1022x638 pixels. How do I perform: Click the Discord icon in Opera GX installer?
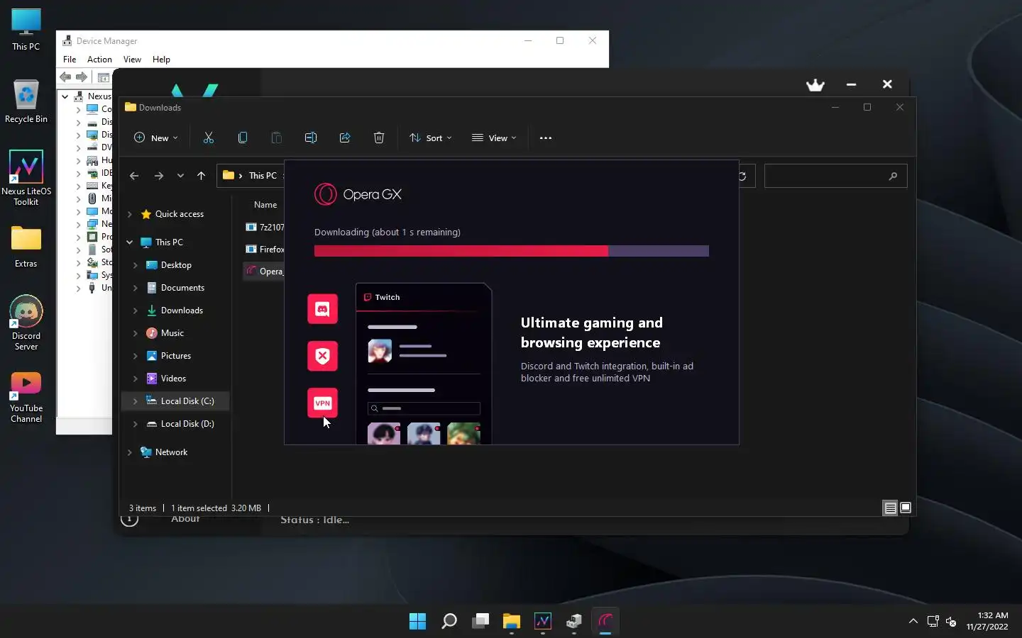[322, 309]
